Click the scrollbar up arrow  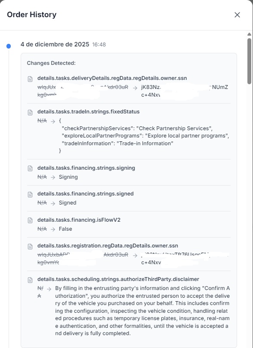pos(249,34)
